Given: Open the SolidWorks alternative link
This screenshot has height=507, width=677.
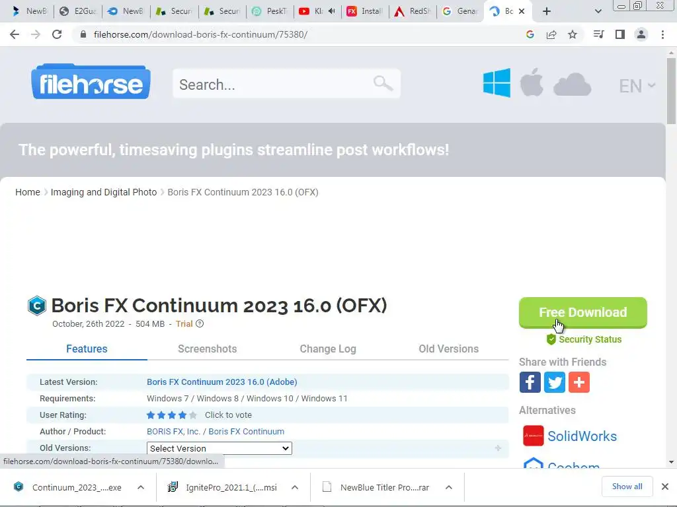Looking at the screenshot, I should 582,436.
